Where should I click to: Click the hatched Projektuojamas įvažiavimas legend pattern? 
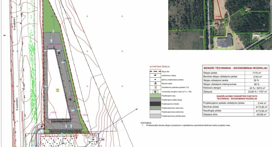pyautogui.click(x=155, y=112)
